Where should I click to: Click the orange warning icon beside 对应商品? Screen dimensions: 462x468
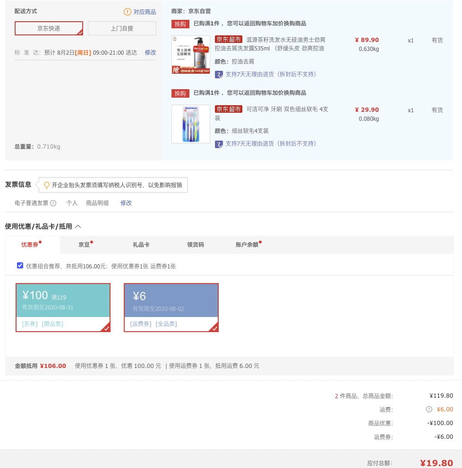tap(127, 12)
